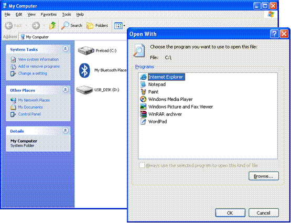Click My Network Places link text
The image size is (291, 223).
pos(34,100)
